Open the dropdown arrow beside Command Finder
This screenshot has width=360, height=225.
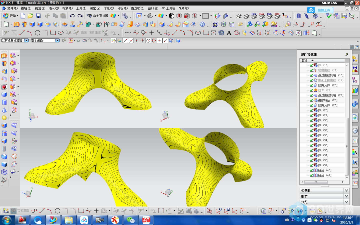(118, 16)
